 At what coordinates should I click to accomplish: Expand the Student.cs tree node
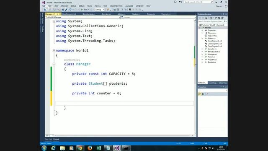click(202, 62)
